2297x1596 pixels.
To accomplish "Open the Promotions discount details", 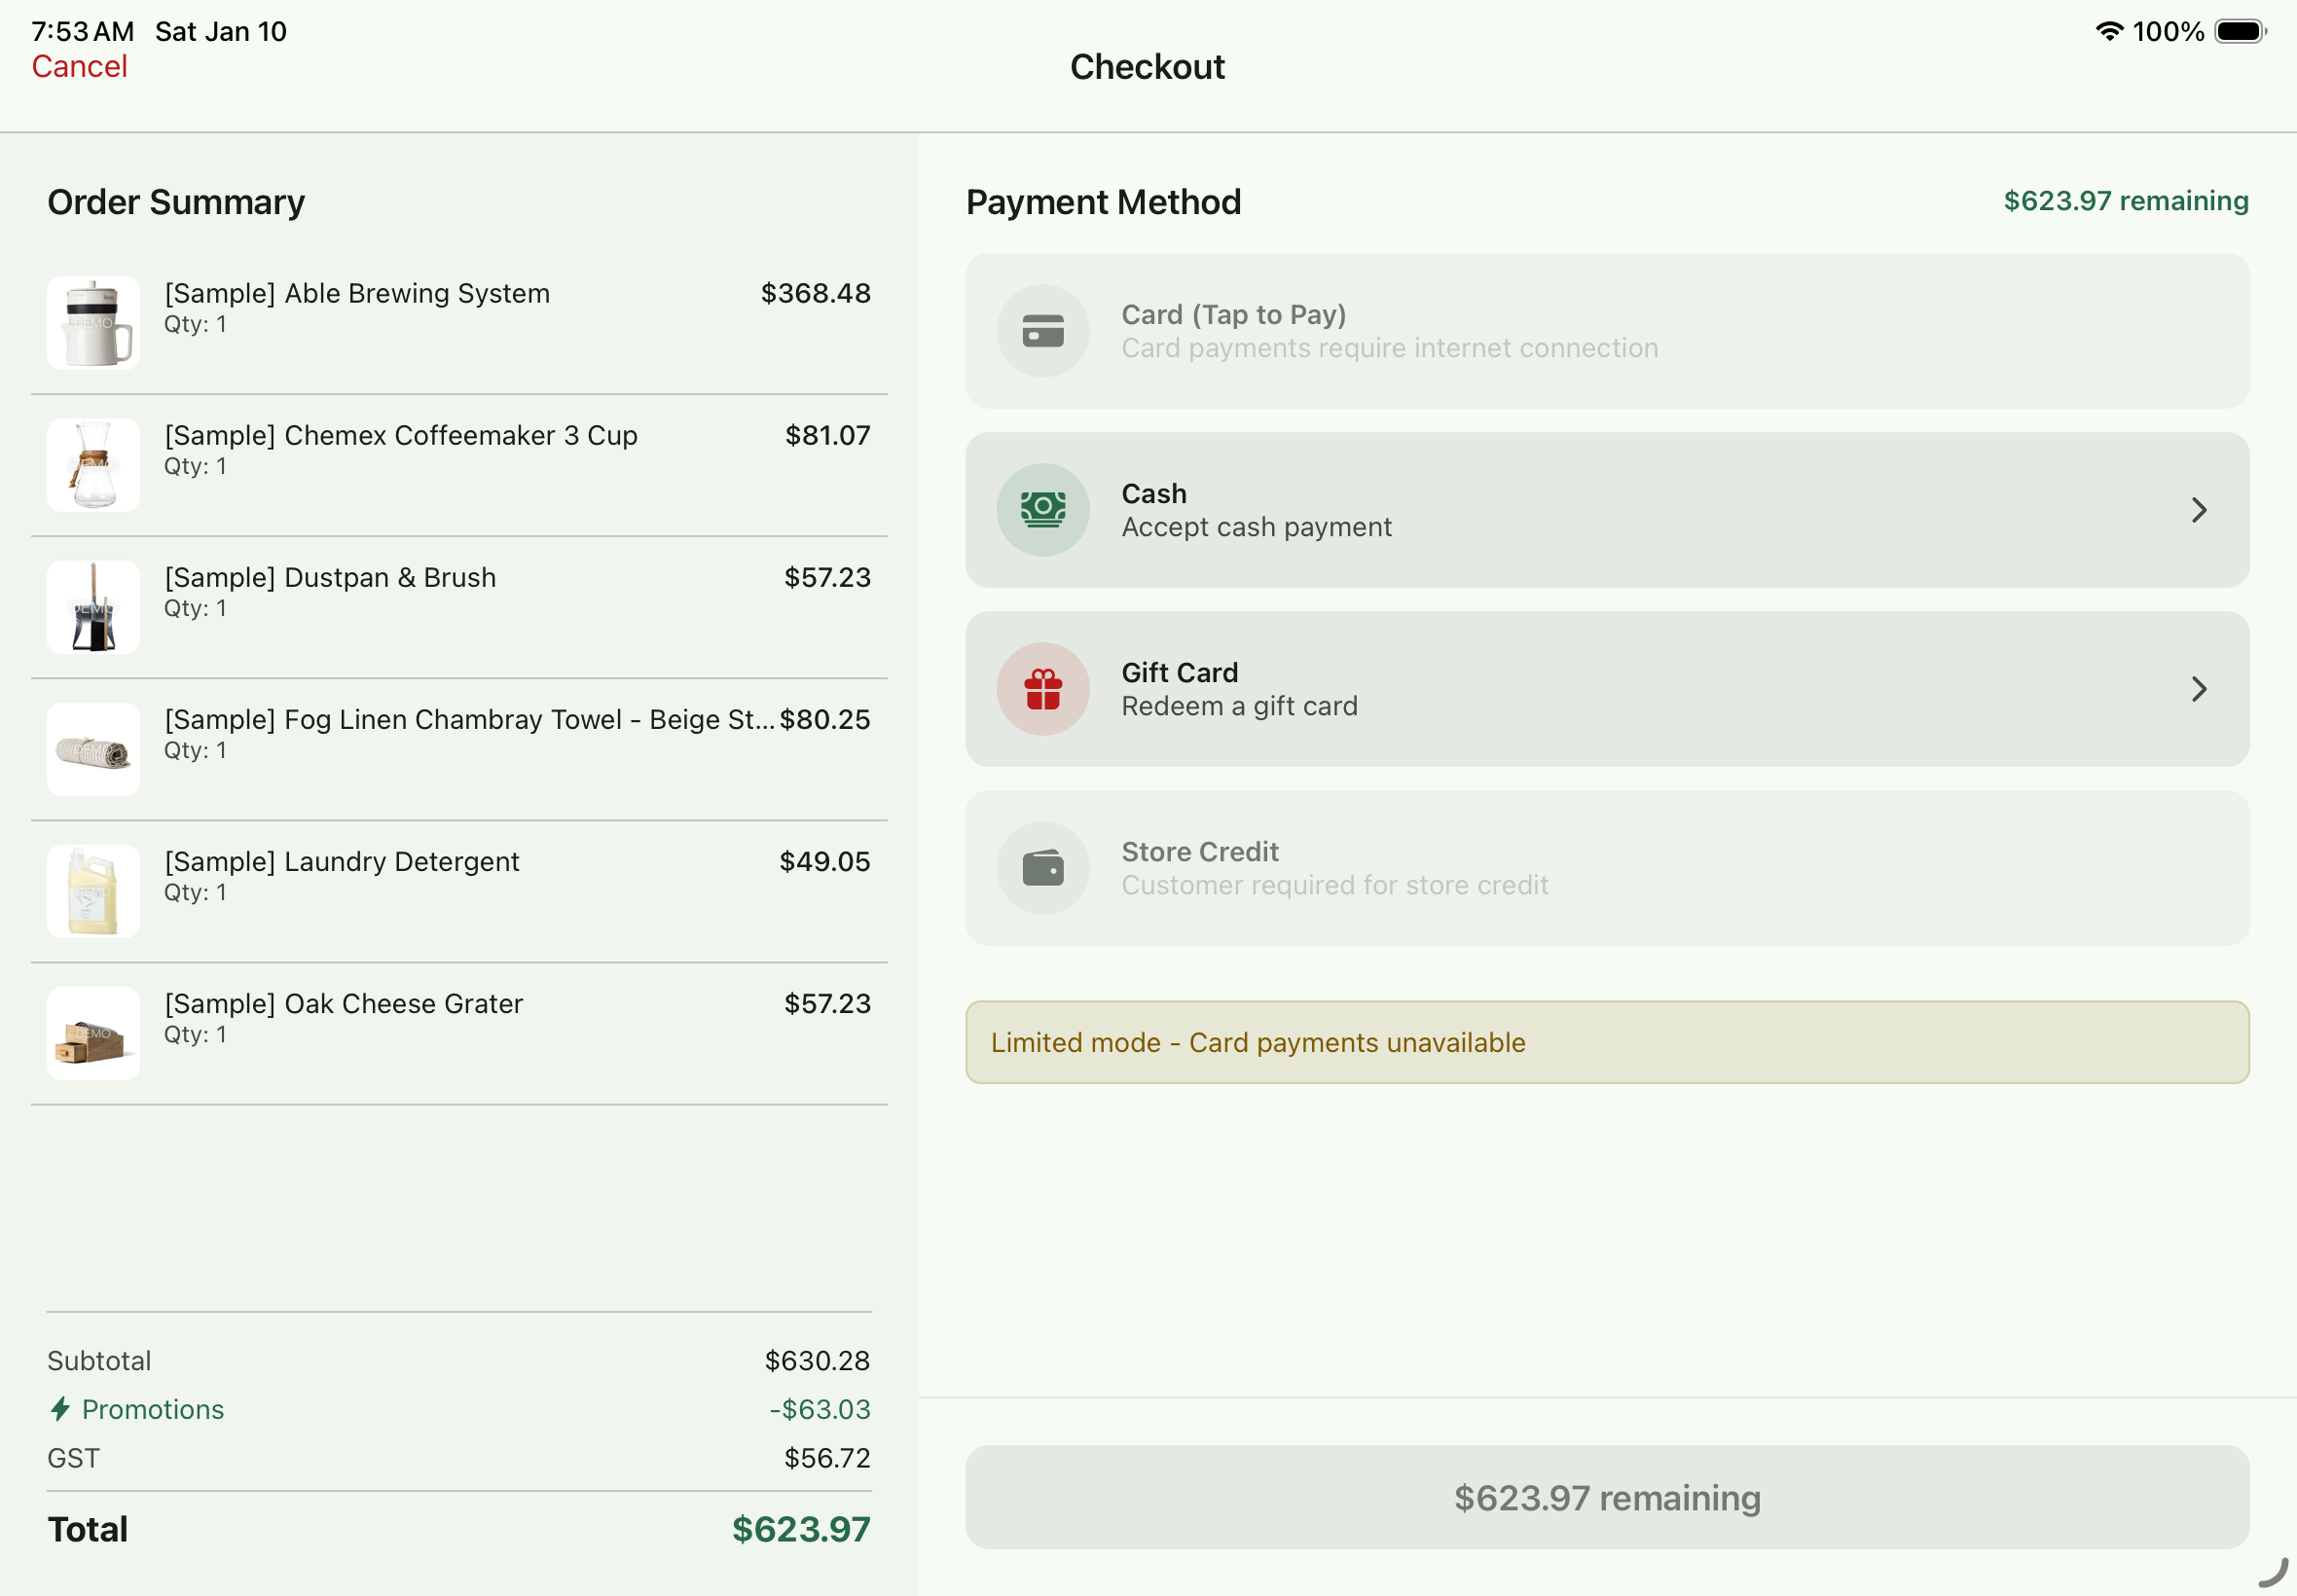I will click(x=154, y=1409).
